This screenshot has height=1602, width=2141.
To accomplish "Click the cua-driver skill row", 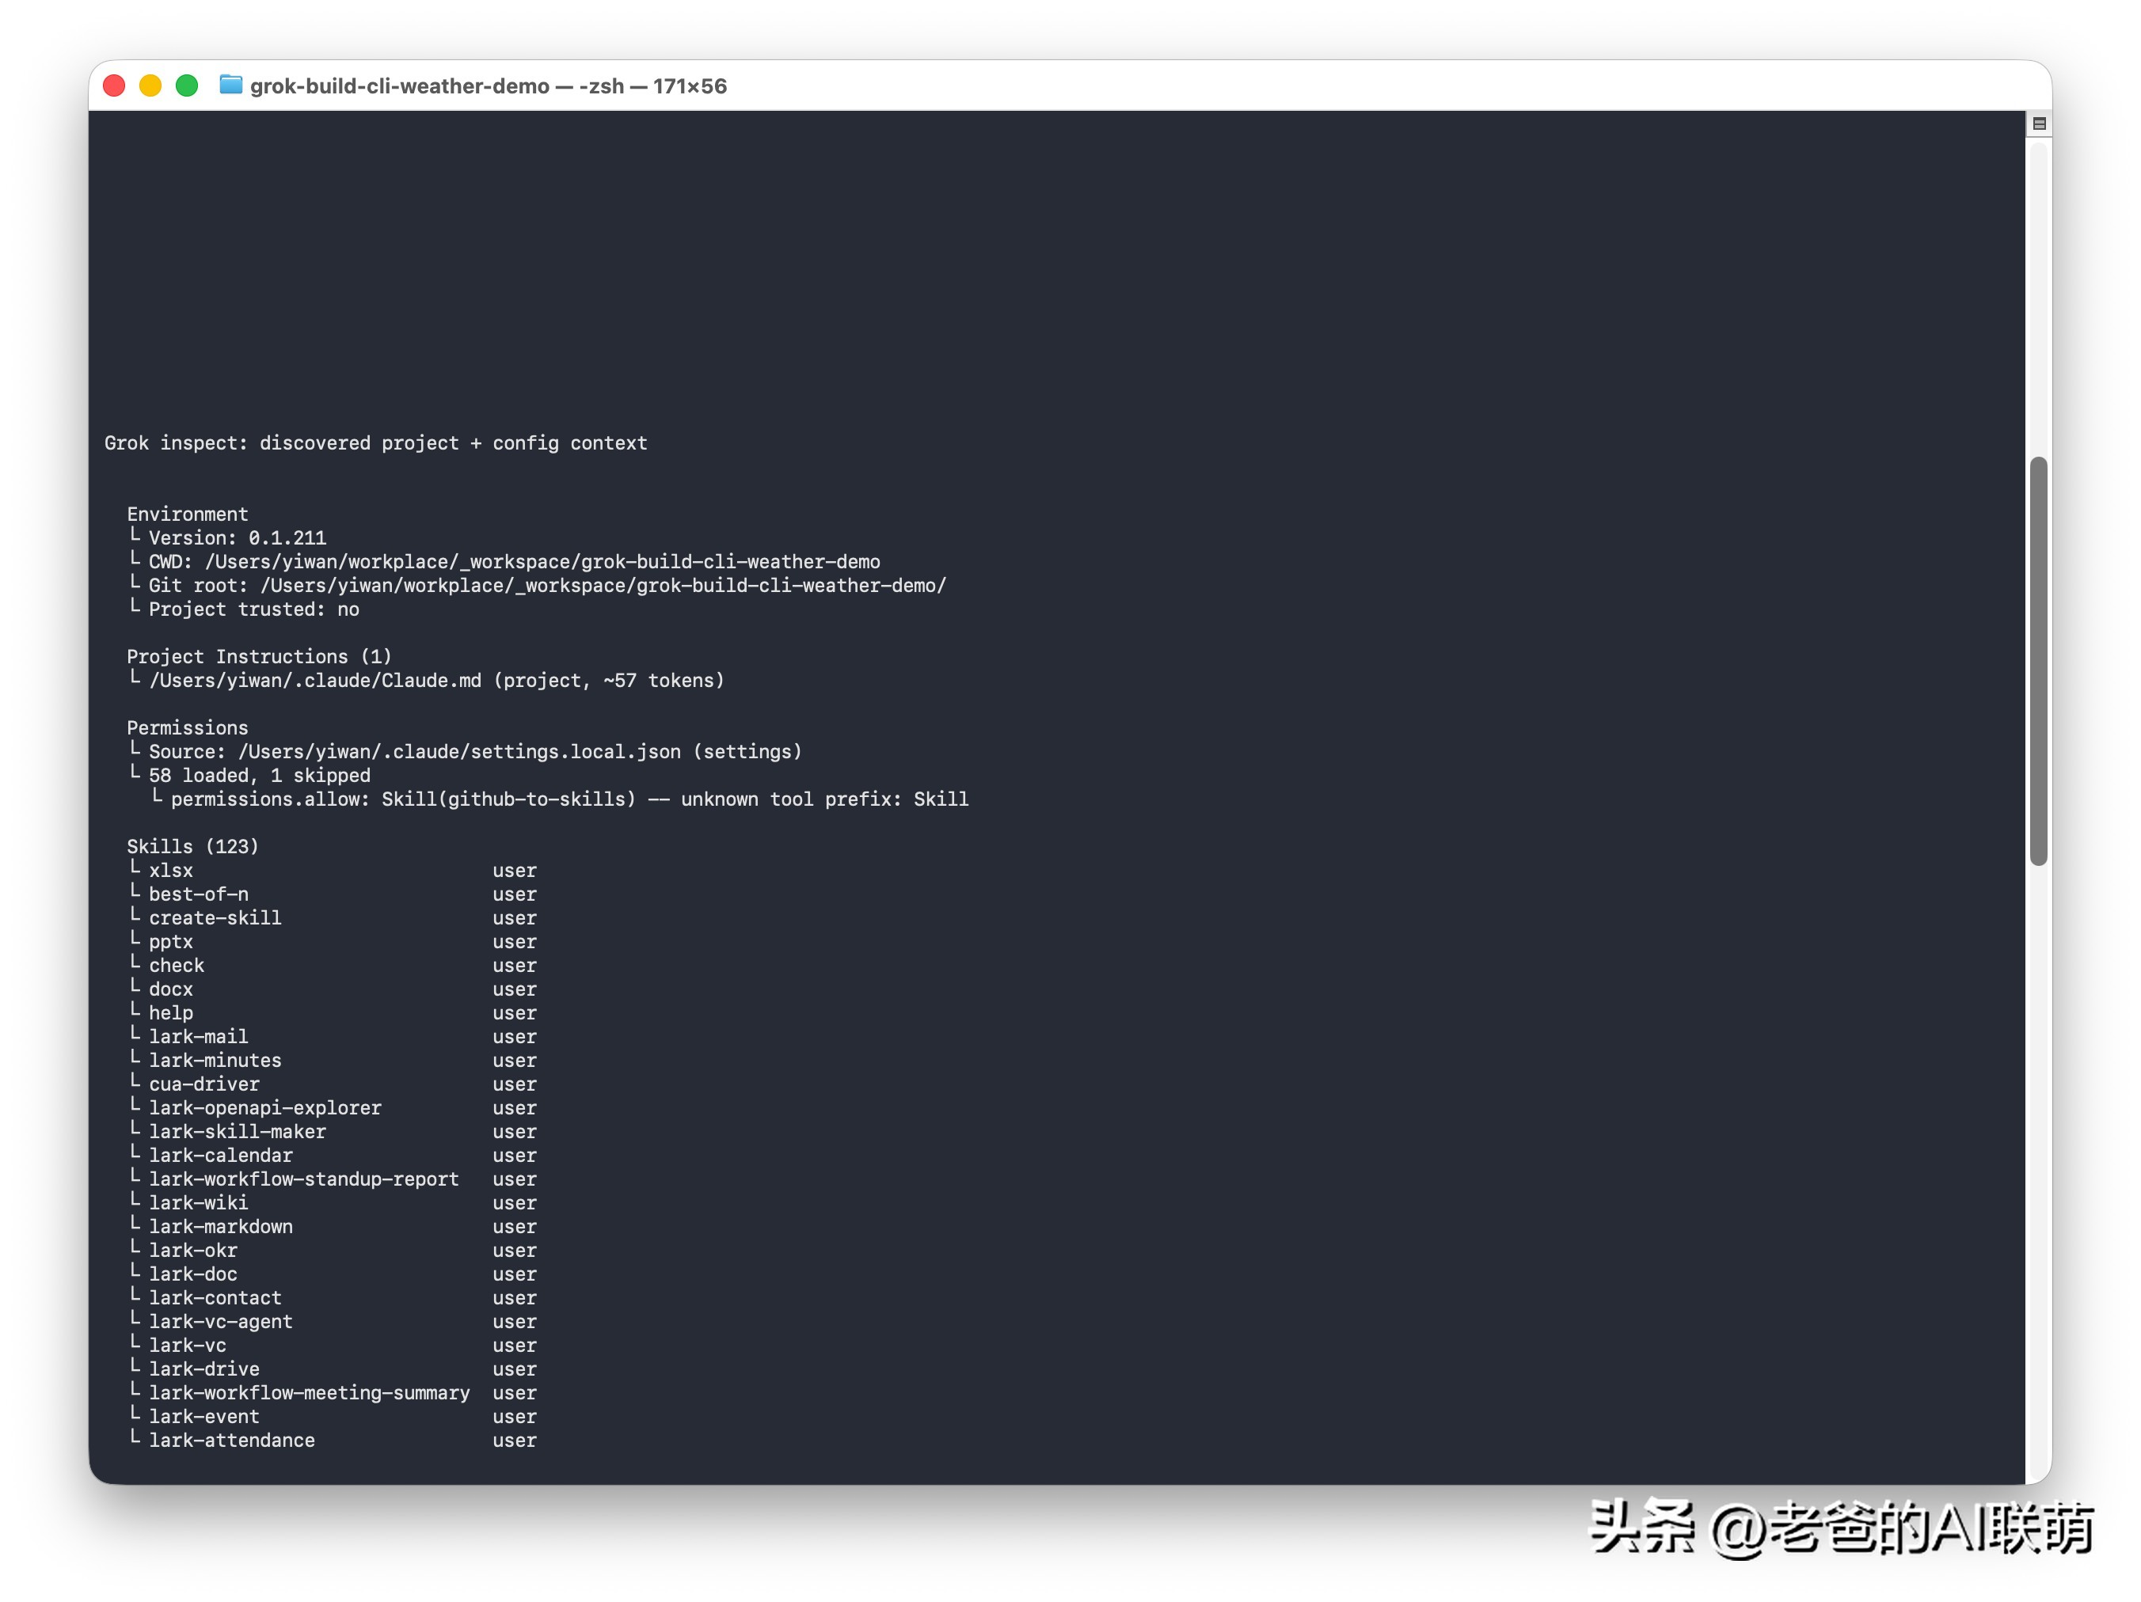I will click(x=333, y=1084).
